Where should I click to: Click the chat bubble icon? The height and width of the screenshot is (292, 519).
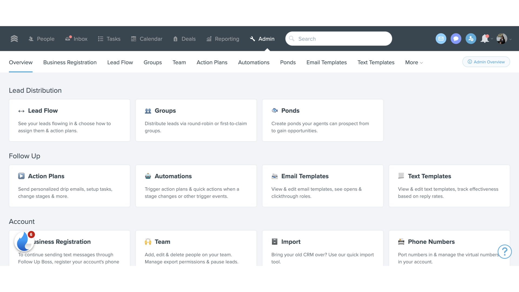point(455,38)
